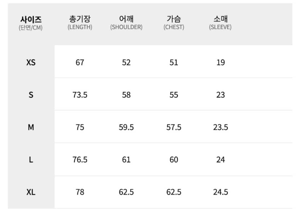Click the 소매 (SLEEVE) column header

[220, 23]
